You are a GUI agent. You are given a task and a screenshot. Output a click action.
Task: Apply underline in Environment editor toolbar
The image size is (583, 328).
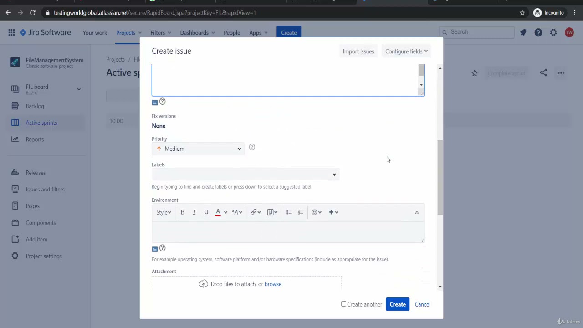tap(206, 212)
